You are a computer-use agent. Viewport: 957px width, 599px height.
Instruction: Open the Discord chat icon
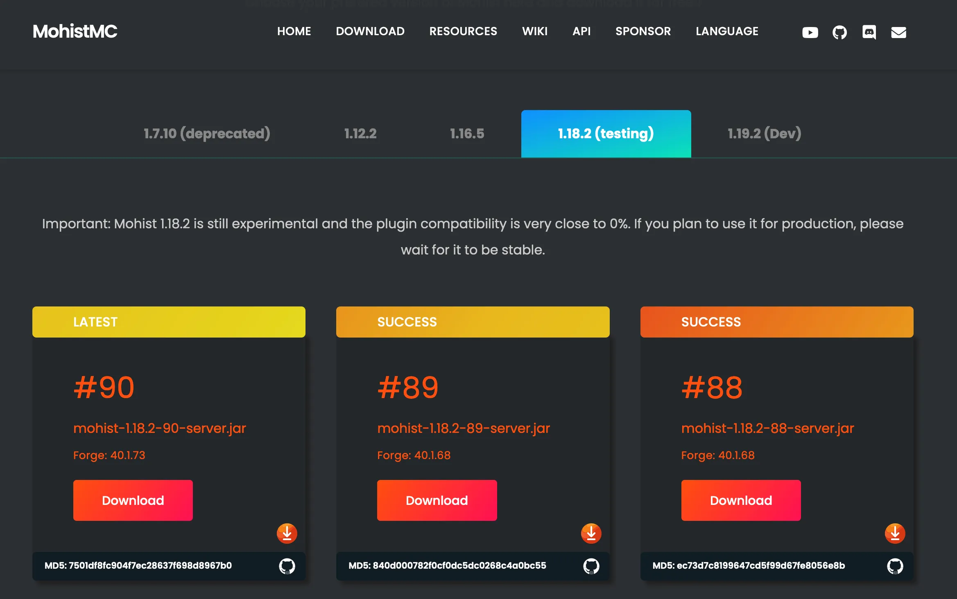tap(869, 32)
